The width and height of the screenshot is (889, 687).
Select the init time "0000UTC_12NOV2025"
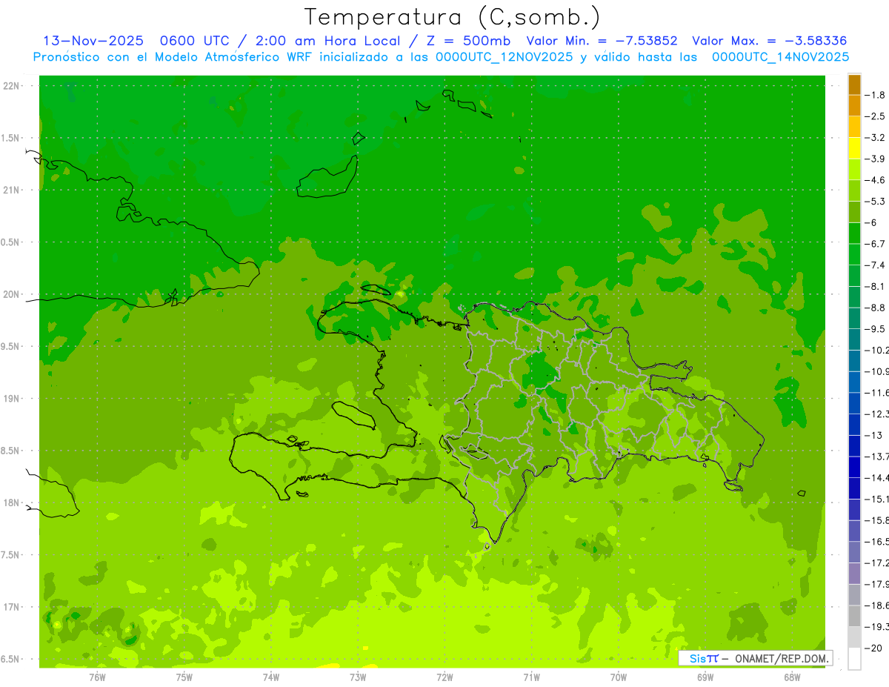tap(504, 57)
